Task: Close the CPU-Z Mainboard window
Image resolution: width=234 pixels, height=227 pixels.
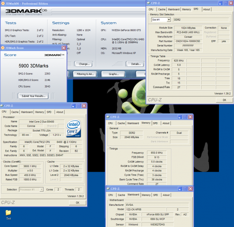Action: click(x=190, y=189)
